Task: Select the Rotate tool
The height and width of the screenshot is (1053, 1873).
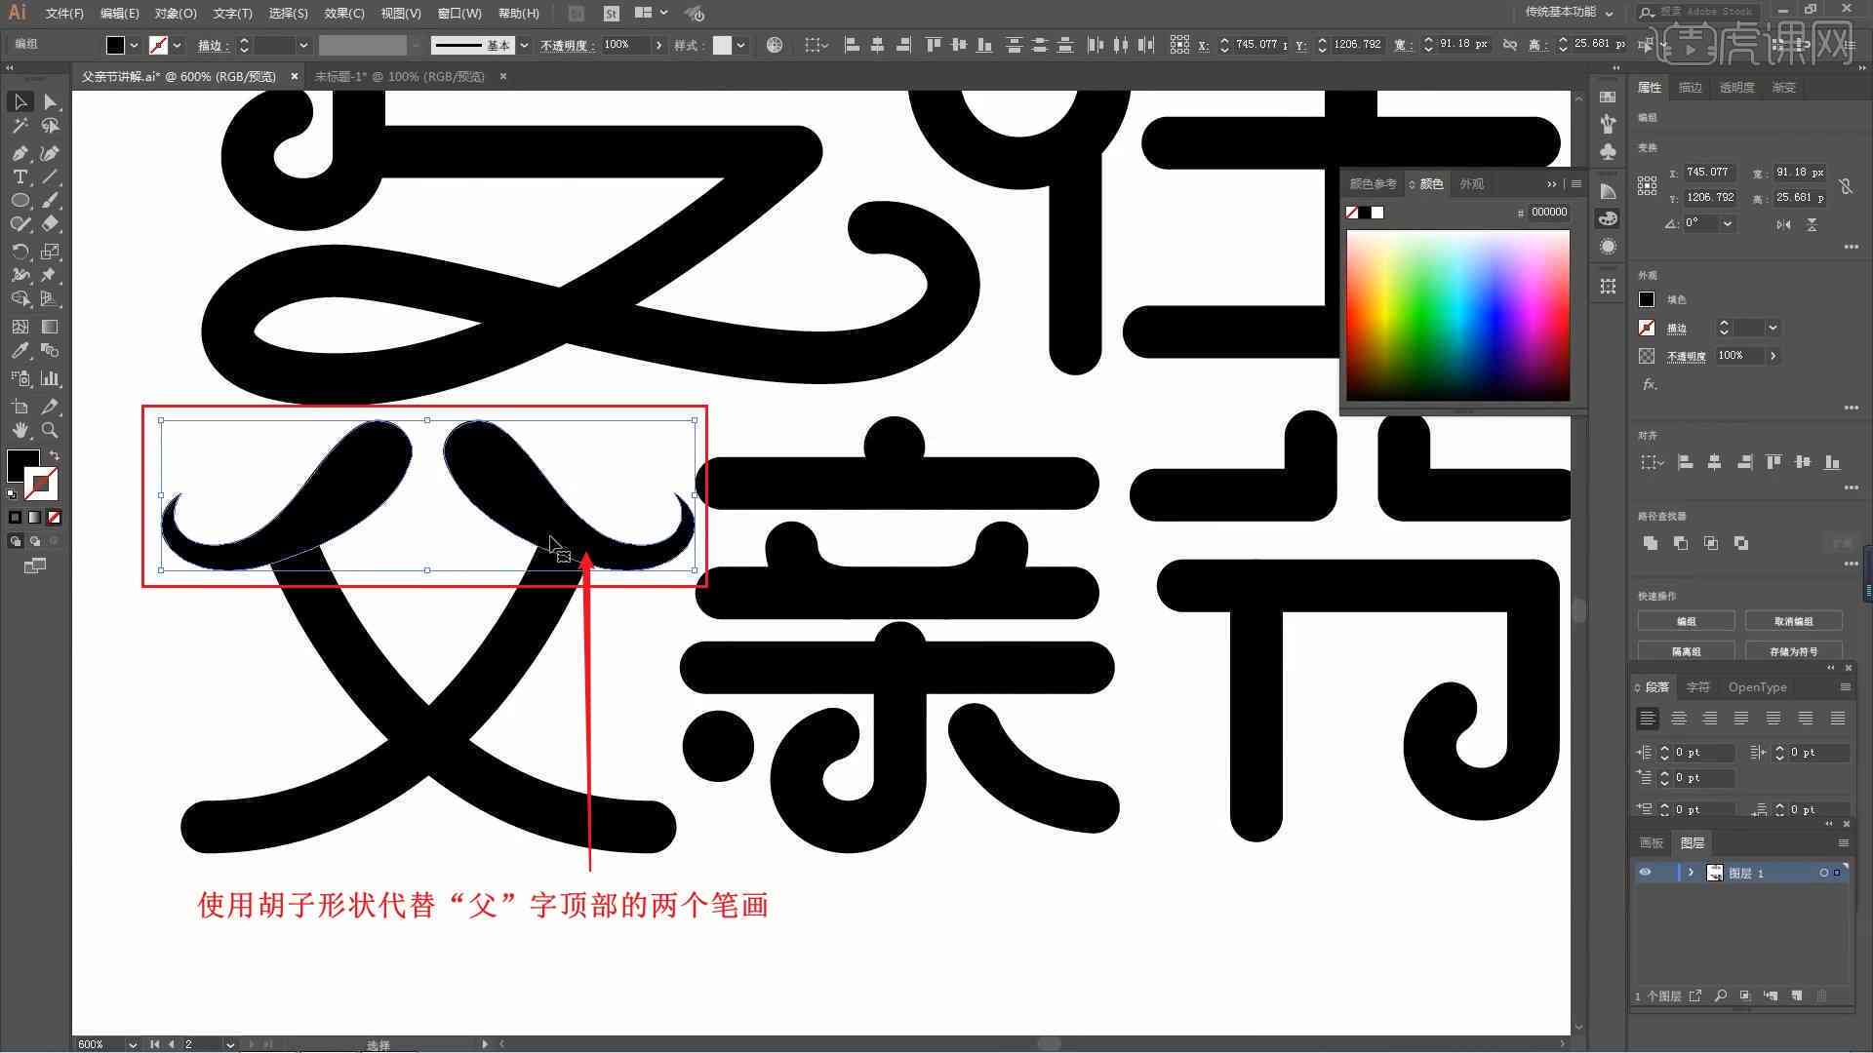Action: click(18, 251)
